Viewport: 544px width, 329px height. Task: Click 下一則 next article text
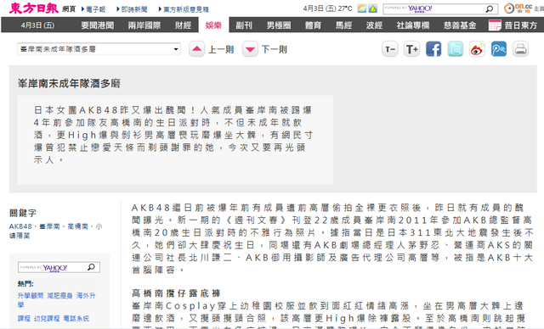click(x=274, y=49)
